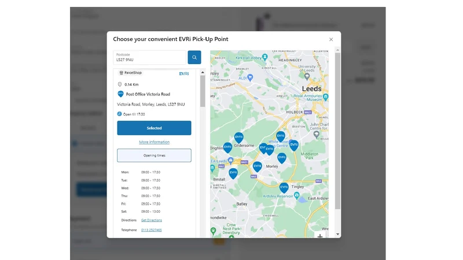This screenshot has width=463, height=260.
Task: Select the EVRi map pin nearest Middleton Park
Action: (294, 146)
